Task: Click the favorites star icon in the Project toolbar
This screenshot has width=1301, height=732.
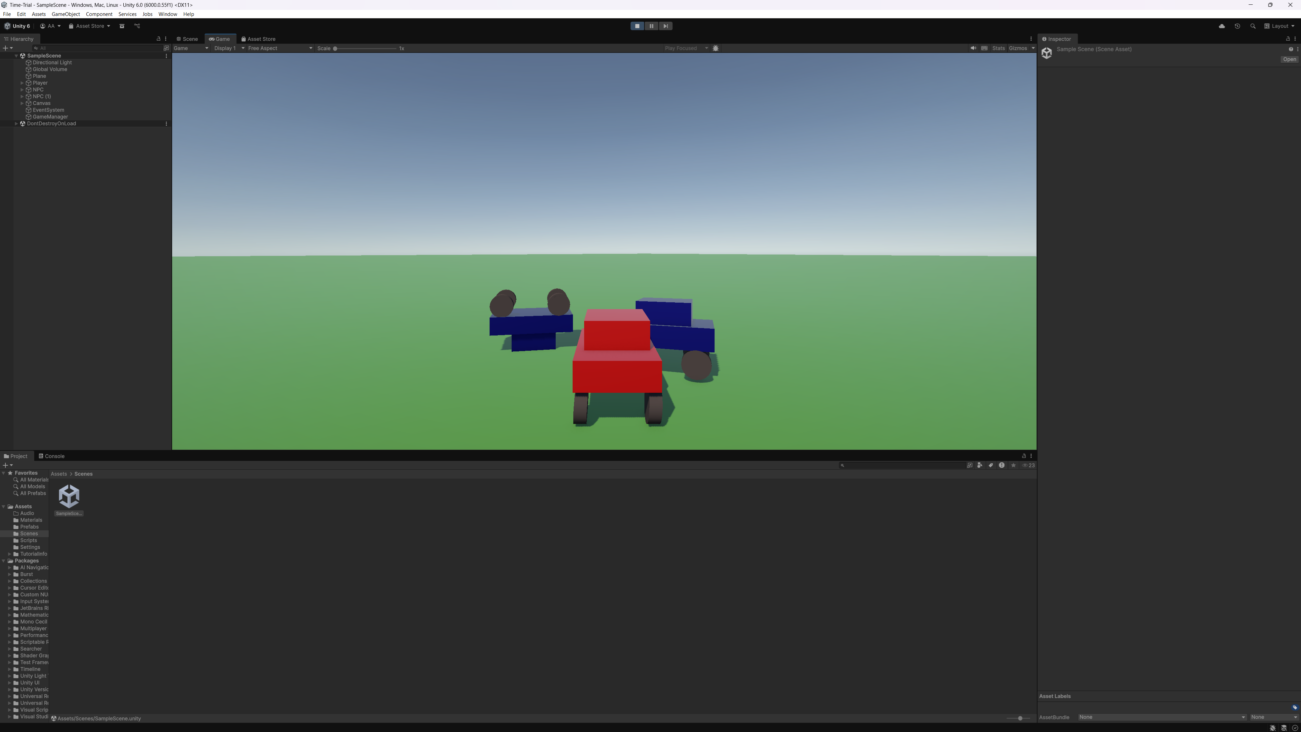Action: pos(1013,465)
